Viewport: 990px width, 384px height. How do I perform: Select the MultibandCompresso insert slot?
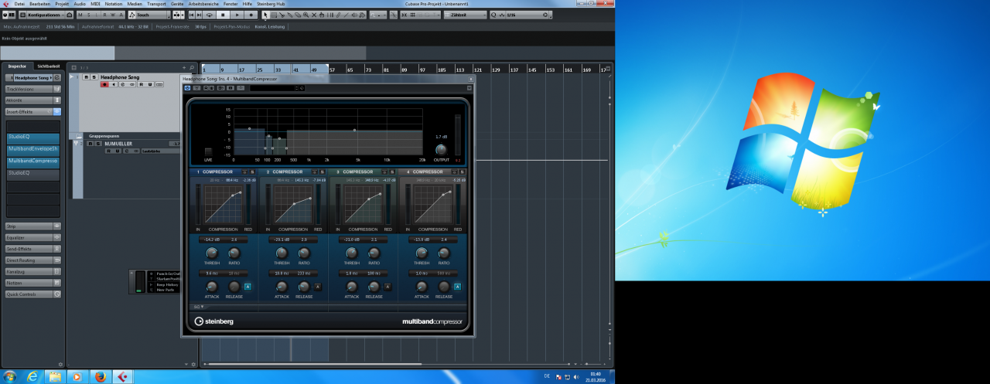tap(33, 161)
